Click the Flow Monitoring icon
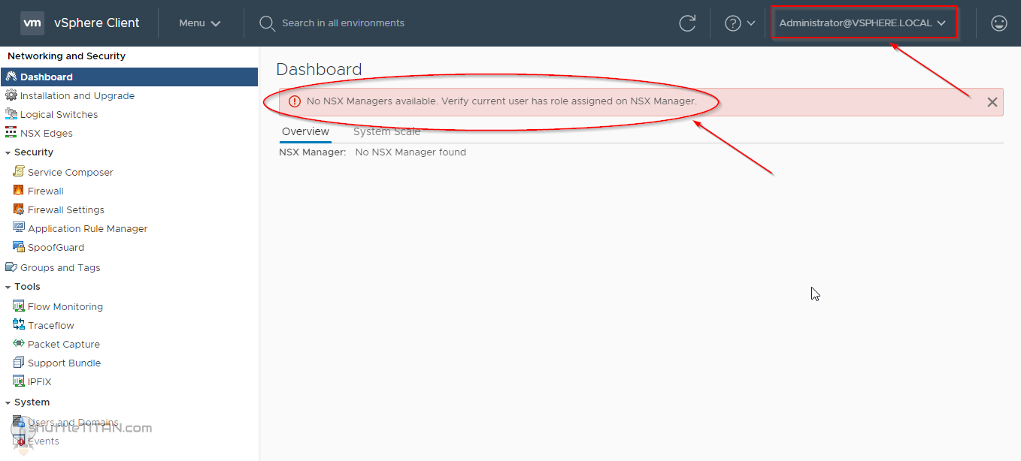The width and height of the screenshot is (1021, 461). coord(19,306)
